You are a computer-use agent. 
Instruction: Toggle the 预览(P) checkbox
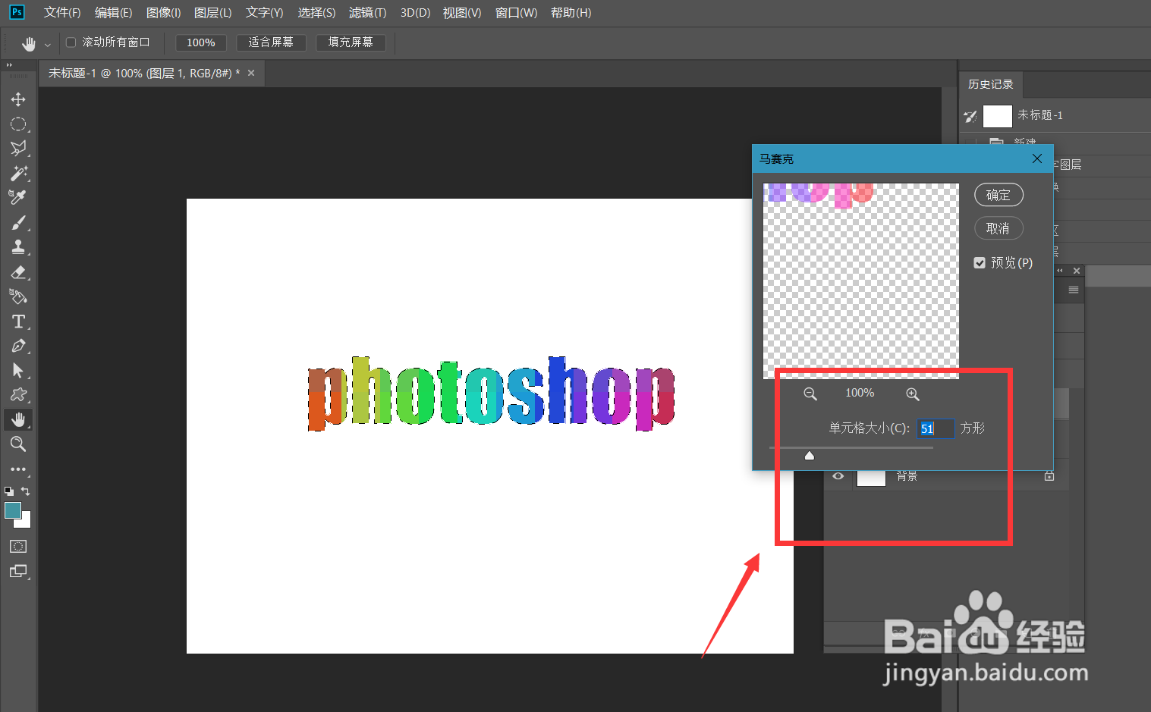(980, 262)
